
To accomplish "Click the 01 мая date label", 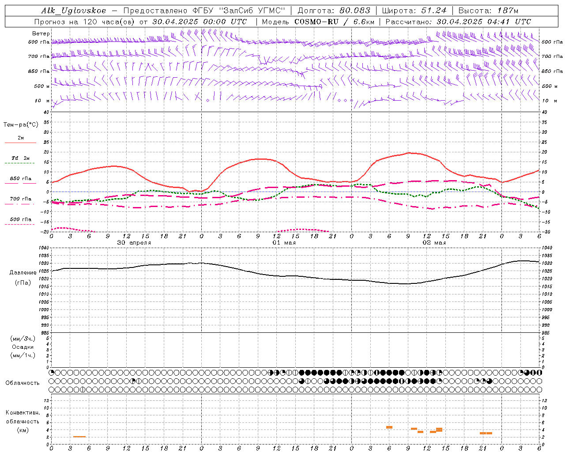I will 284,243.
